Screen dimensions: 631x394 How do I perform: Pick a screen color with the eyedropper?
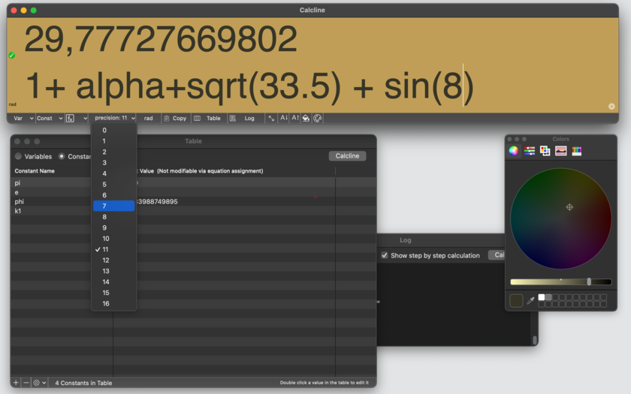tap(531, 300)
